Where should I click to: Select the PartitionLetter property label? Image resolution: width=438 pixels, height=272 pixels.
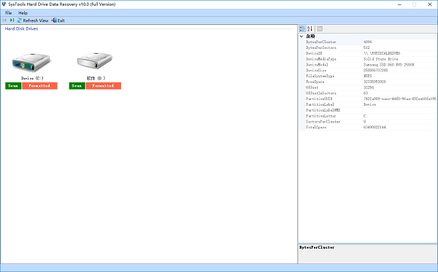tap(321, 116)
